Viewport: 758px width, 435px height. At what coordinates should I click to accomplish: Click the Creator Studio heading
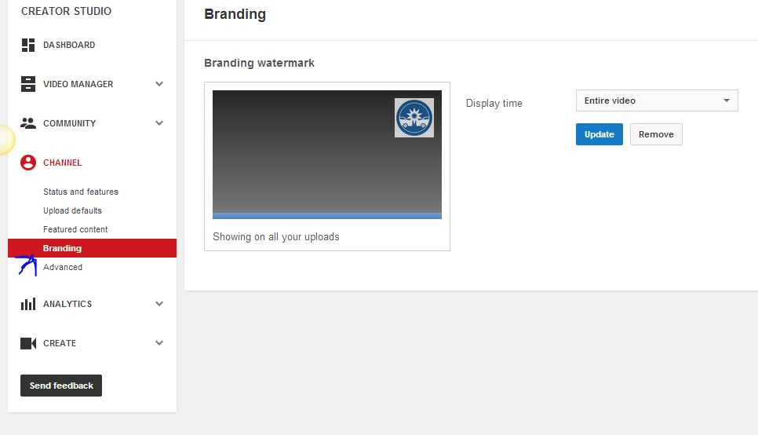tap(66, 11)
